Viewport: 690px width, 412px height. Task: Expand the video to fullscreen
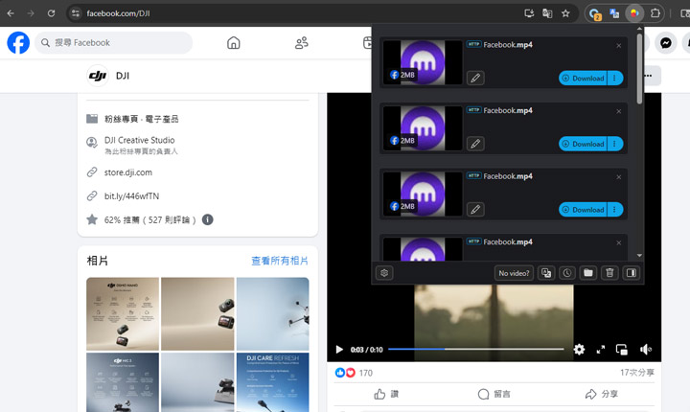600,350
